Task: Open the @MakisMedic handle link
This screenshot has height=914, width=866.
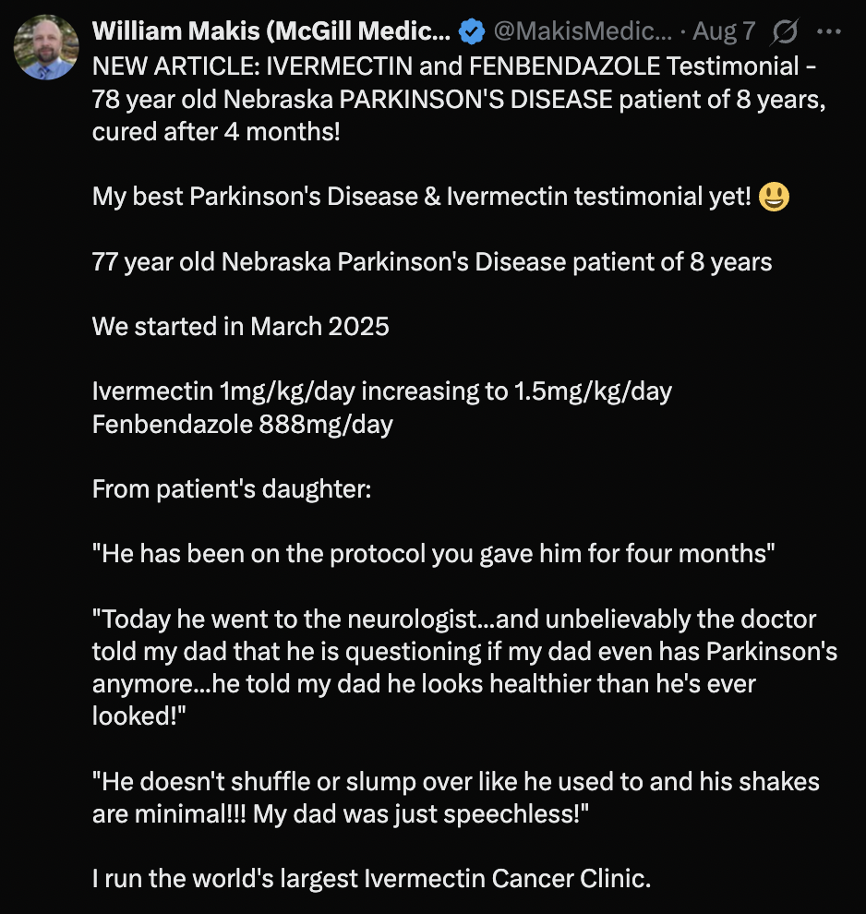Action: (583, 31)
